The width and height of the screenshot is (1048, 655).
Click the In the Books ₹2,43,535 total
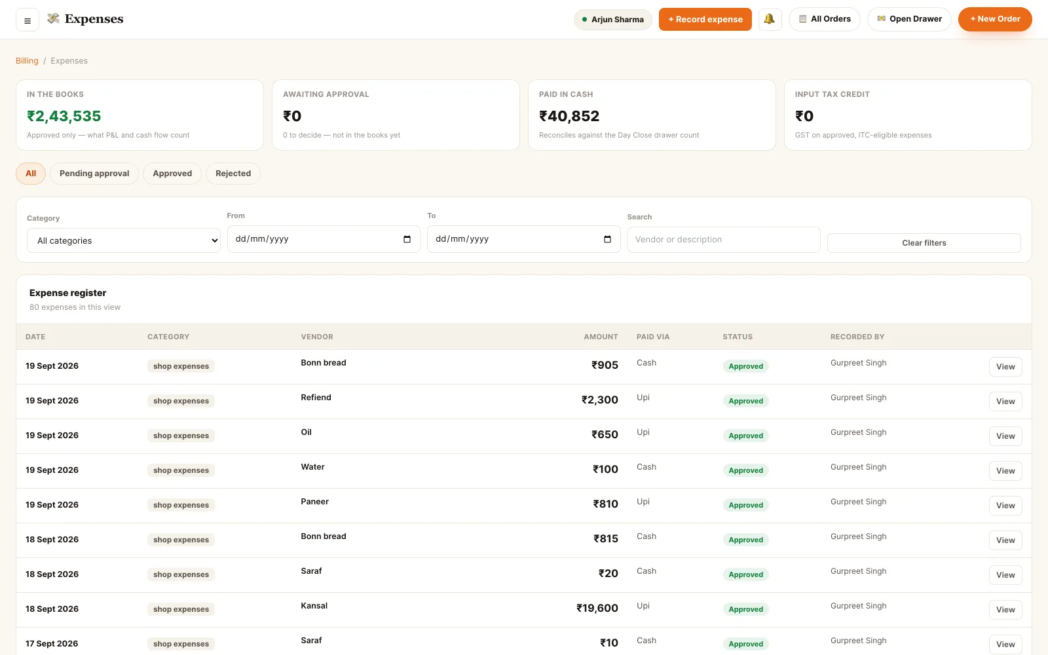[x=64, y=116]
